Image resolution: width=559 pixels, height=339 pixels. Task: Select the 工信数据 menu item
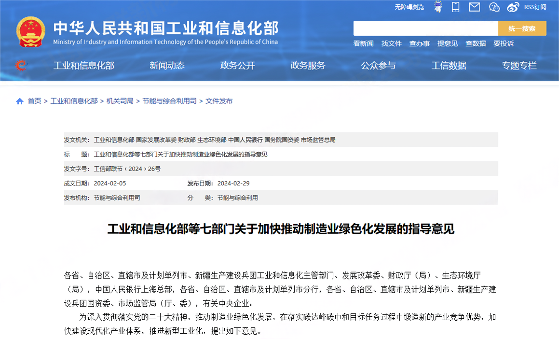pyautogui.click(x=449, y=66)
